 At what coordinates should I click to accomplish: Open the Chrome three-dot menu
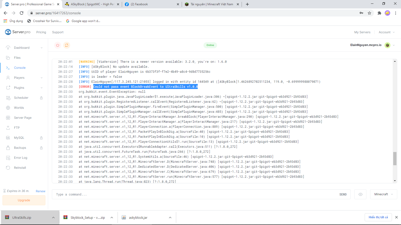coord(395,13)
